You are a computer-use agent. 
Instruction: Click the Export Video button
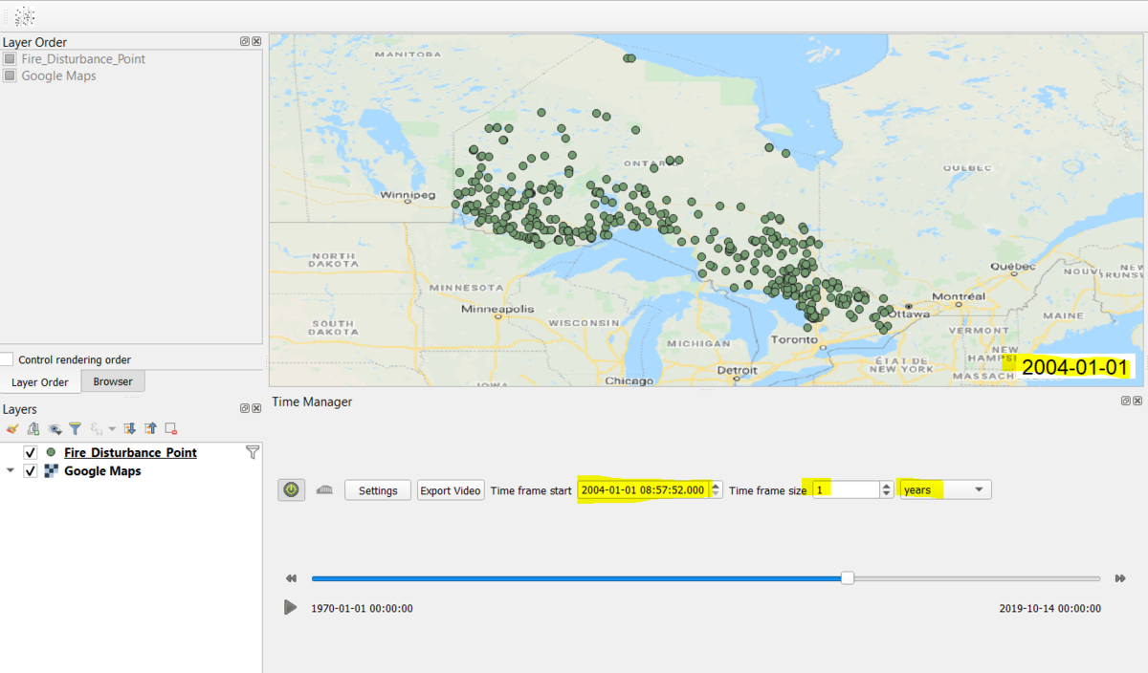click(451, 490)
